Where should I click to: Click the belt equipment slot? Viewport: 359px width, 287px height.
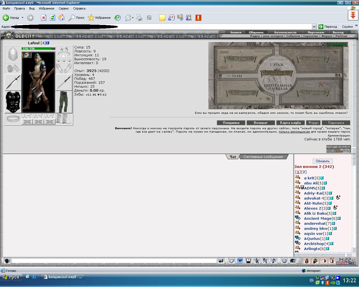click(x=13, y=119)
